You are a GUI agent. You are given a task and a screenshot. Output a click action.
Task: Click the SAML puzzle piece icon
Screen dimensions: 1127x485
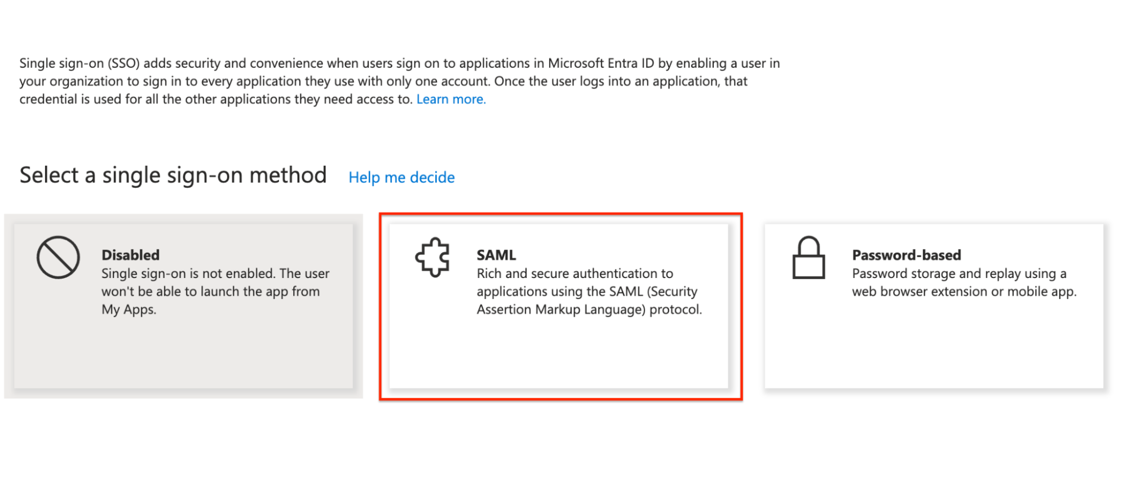point(432,257)
